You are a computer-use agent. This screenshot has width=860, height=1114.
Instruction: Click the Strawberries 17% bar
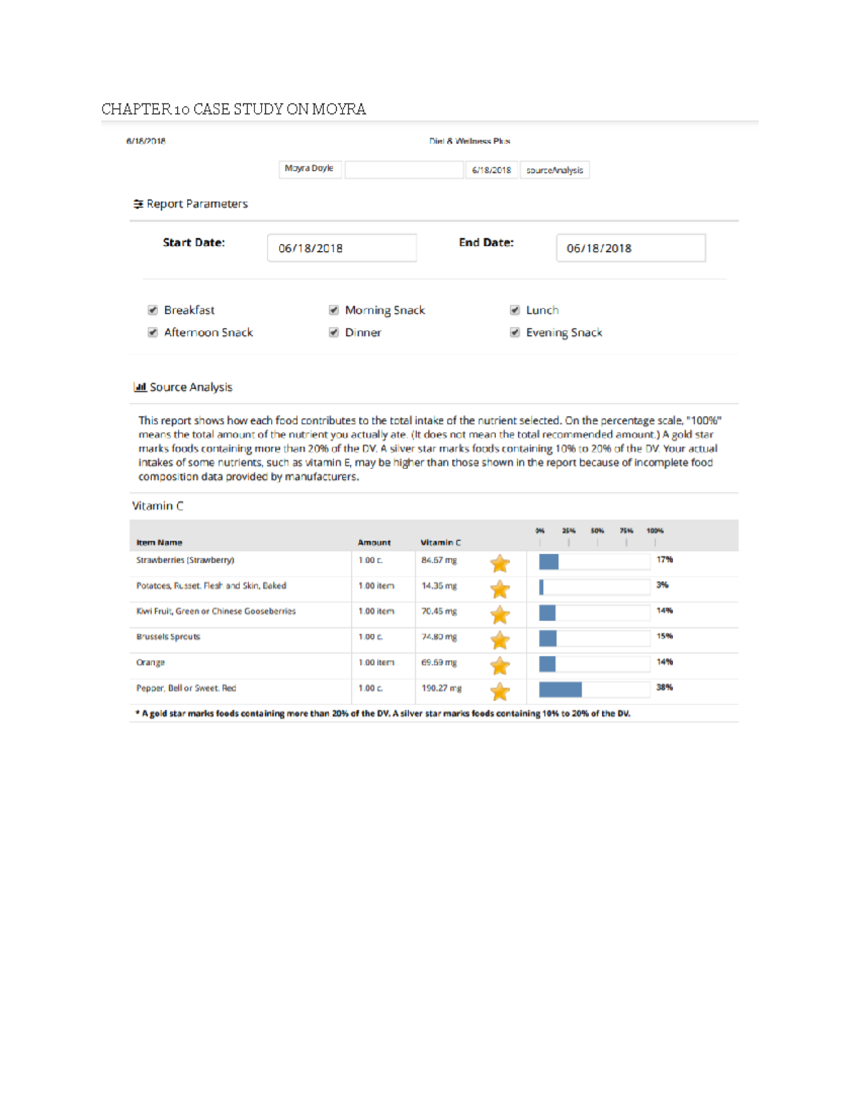point(549,562)
